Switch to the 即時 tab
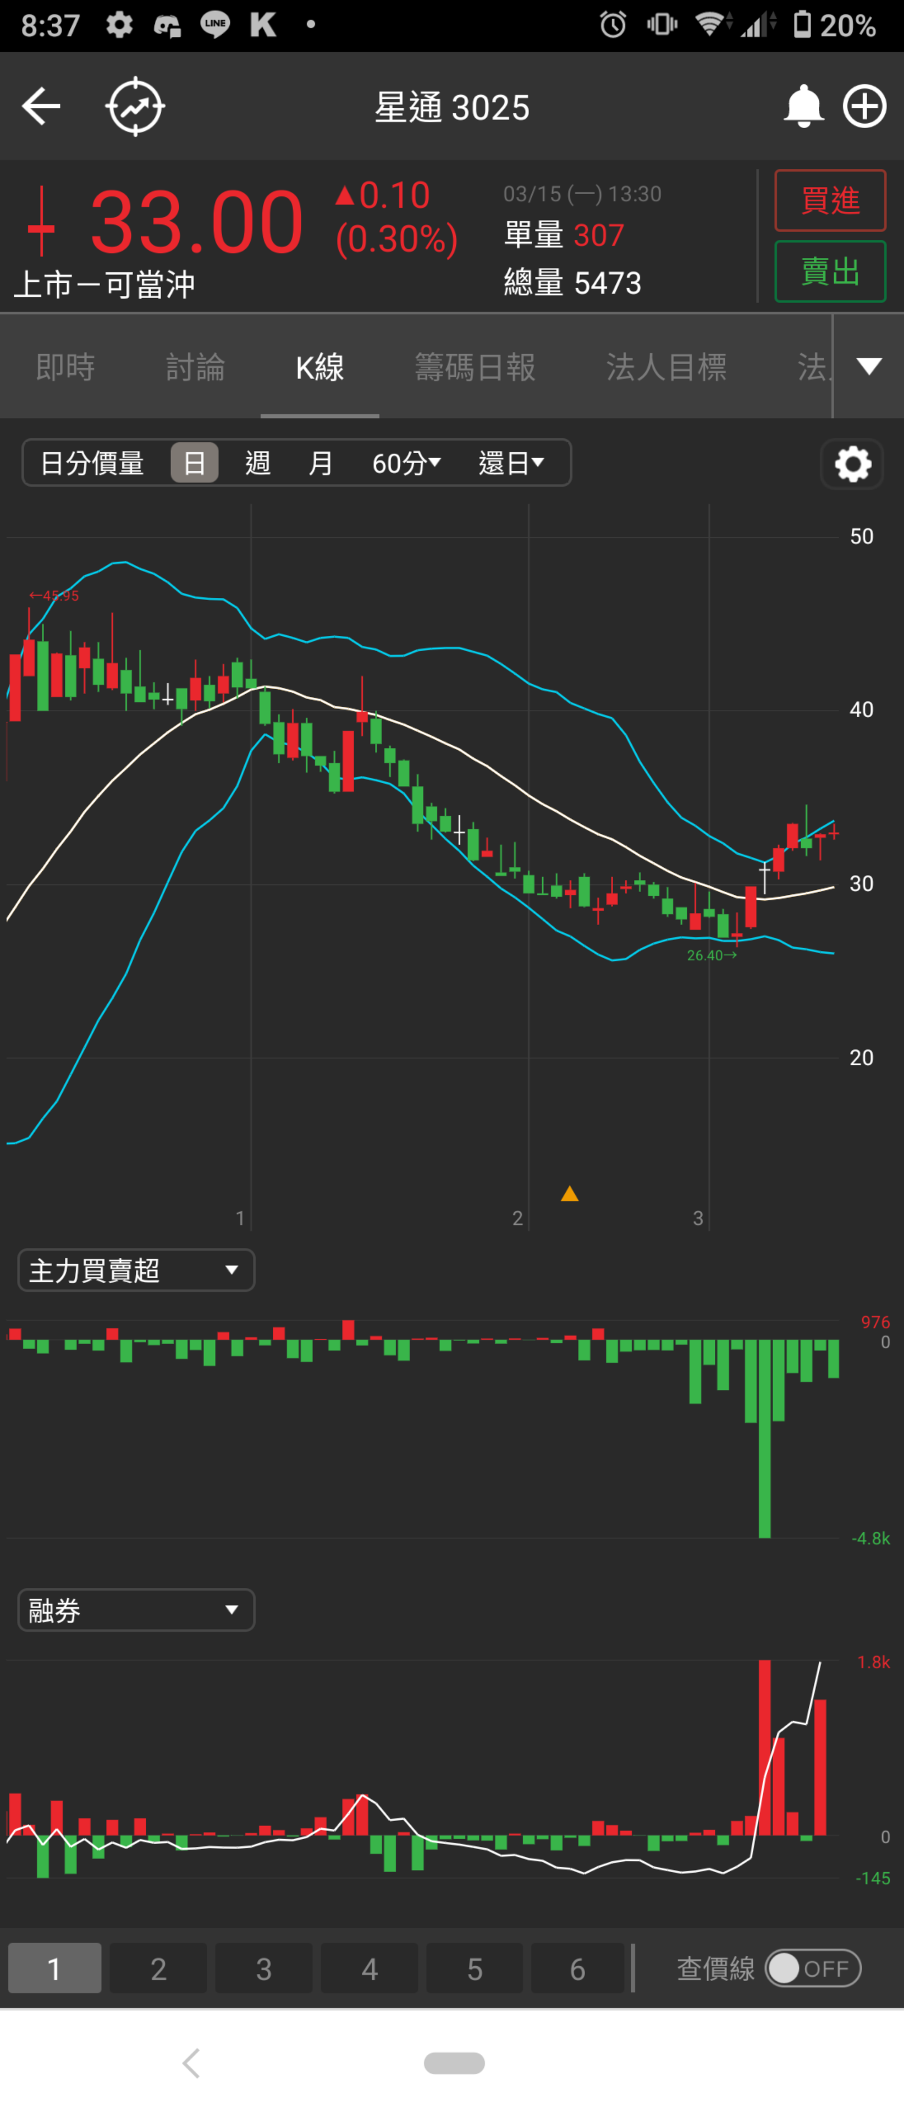This screenshot has height=2112, width=904. pos(65,366)
